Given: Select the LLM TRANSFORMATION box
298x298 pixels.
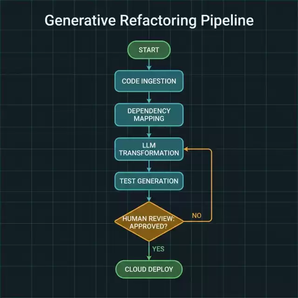Looking at the screenshot, I should pyautogui.click(x=149, y=149).
